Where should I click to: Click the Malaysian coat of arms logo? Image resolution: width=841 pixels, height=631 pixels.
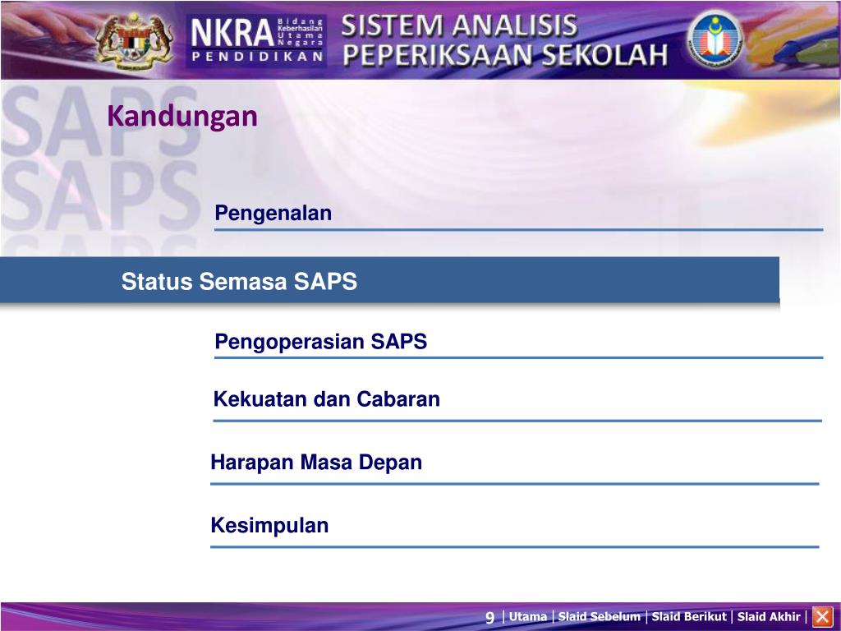134,41
